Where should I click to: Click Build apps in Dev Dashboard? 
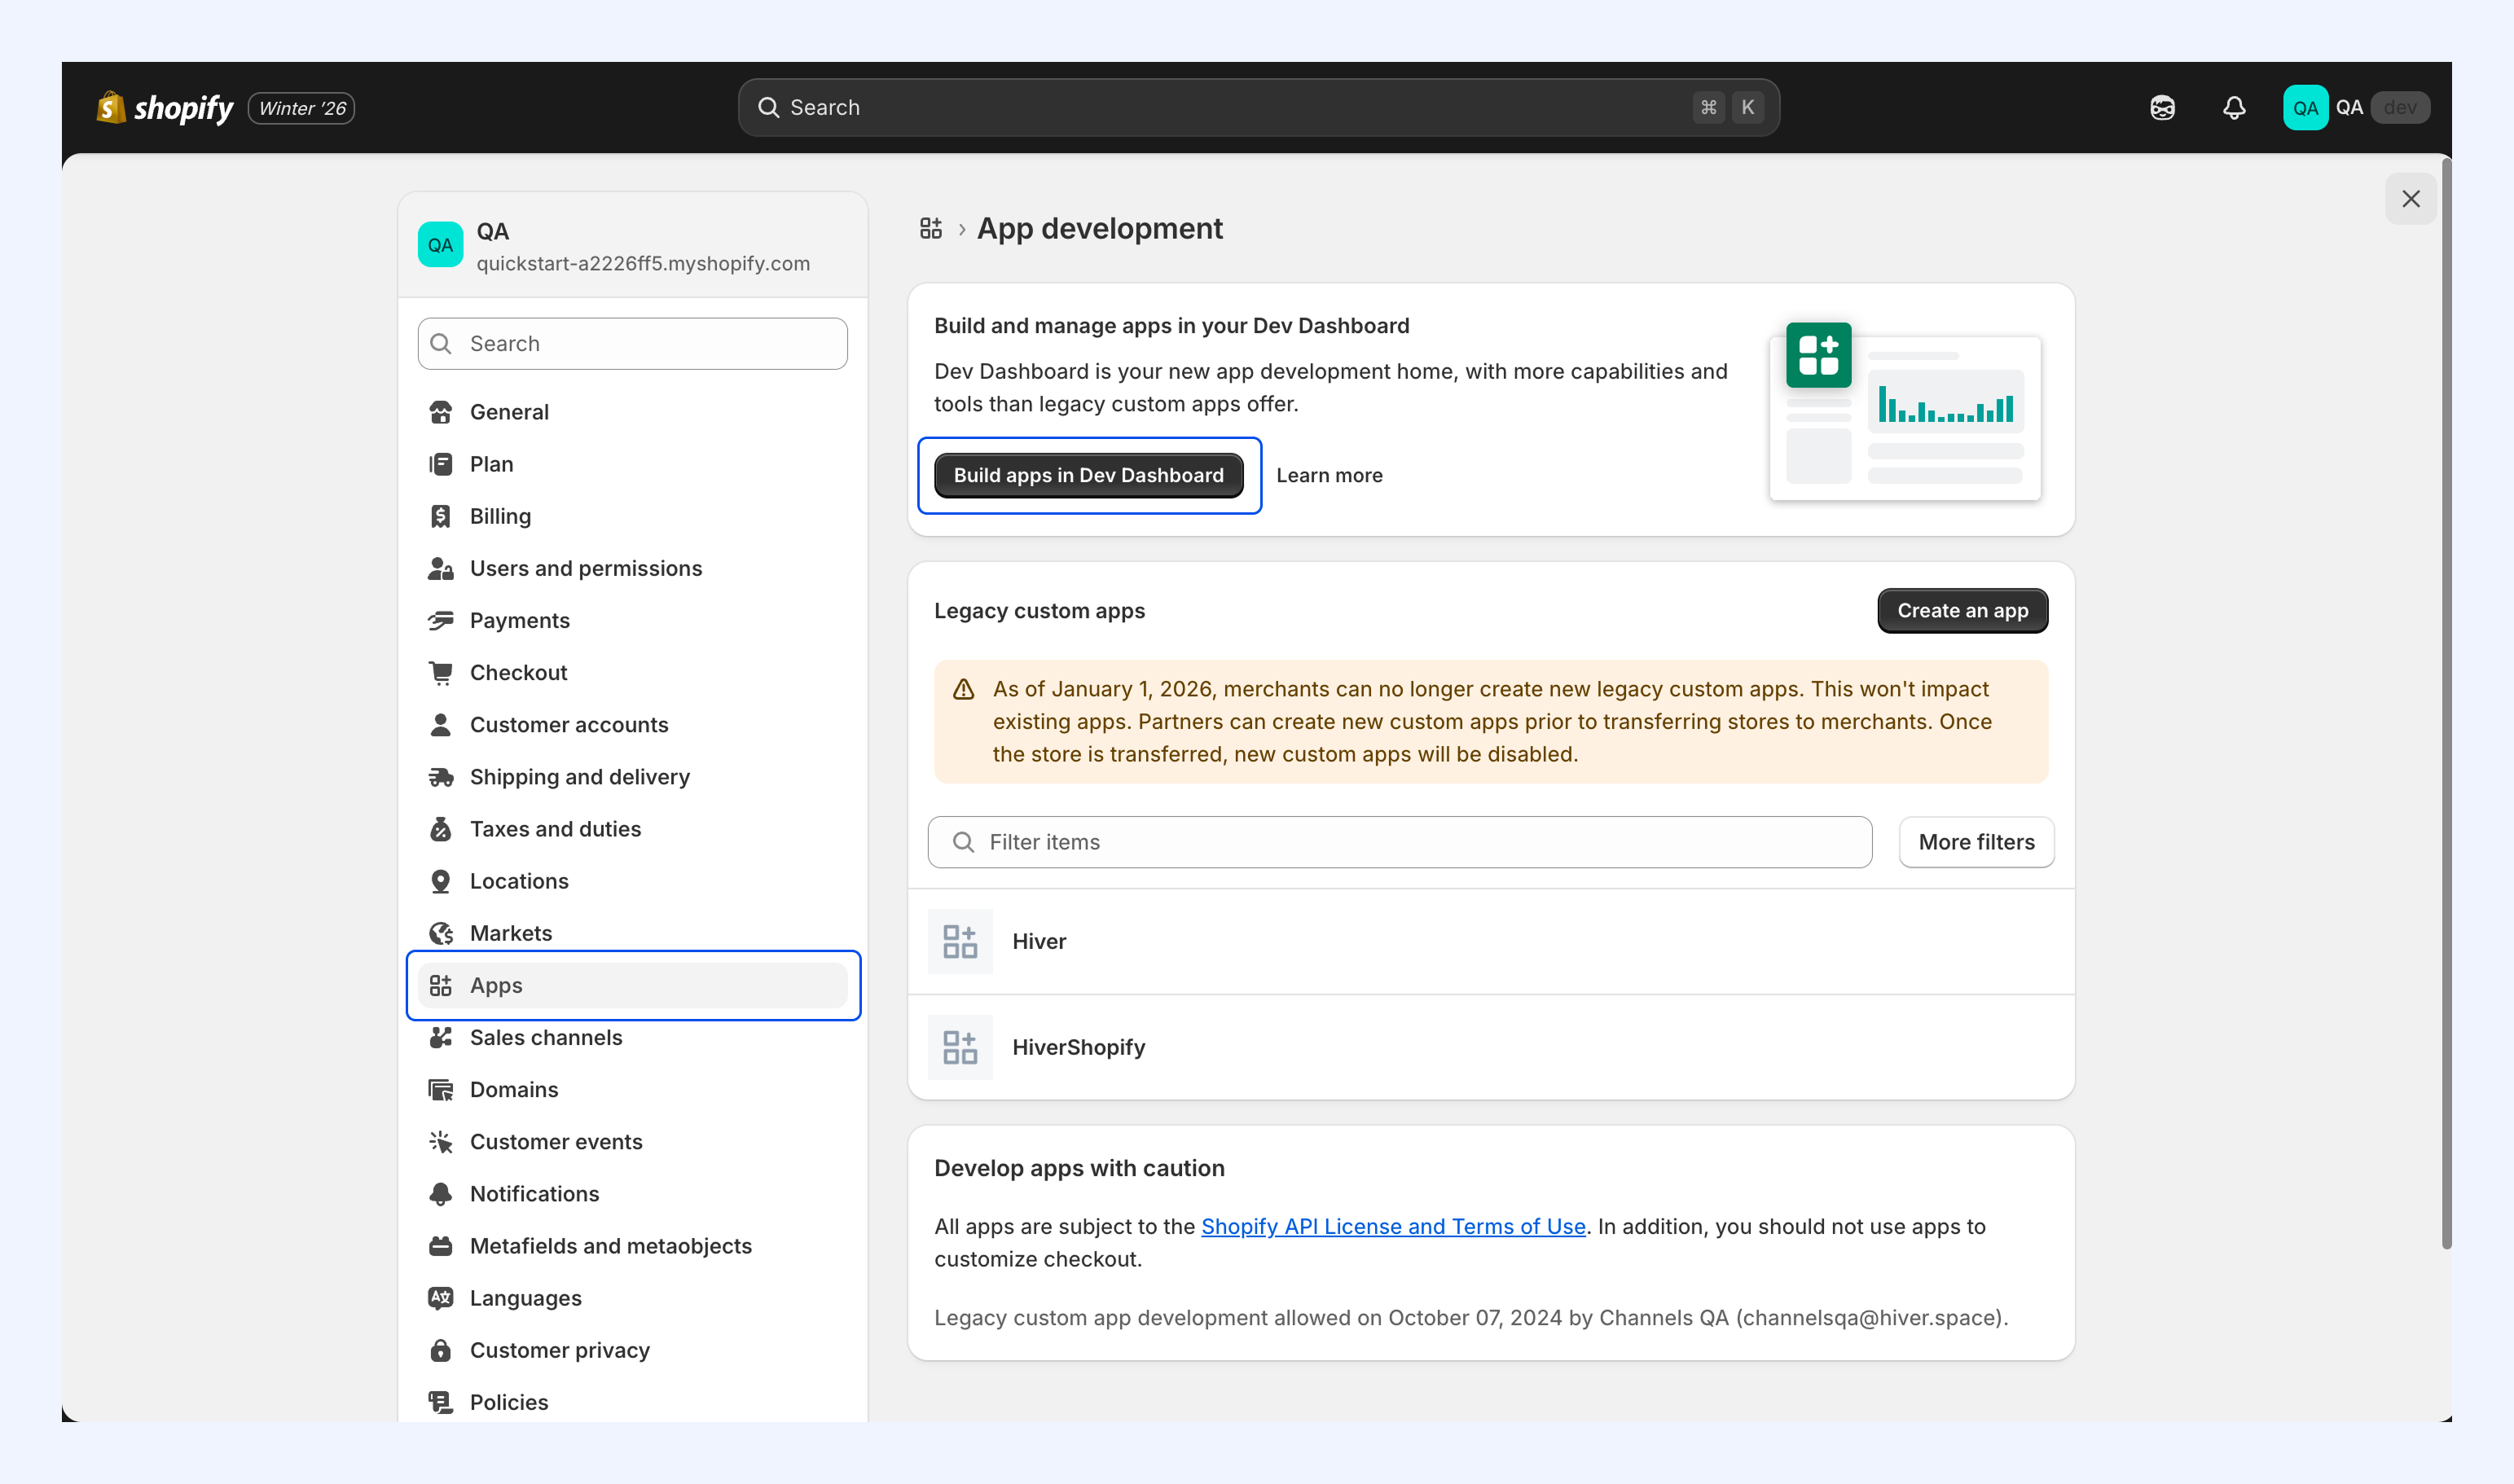[x=1088, y=475]
